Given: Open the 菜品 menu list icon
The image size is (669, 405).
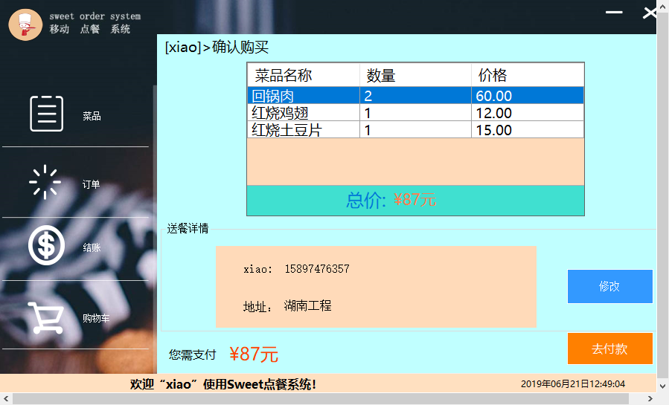Looking at the screenshot, I should [x=46, y=114].
